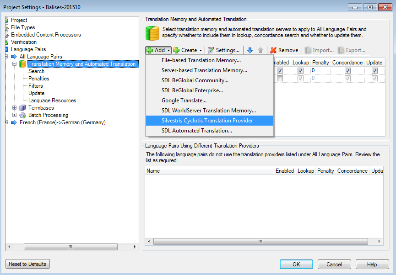
Task: Click language pairs list scroll right arrow
Action: 379,241
